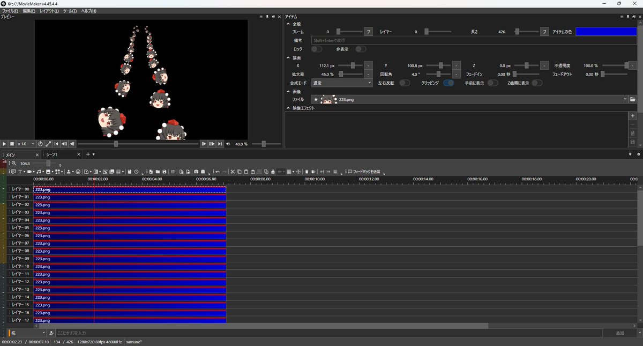The height and width of the screenshot is (346, 643).
Task: Collapse the 全般 section
Action: point(288,24)
